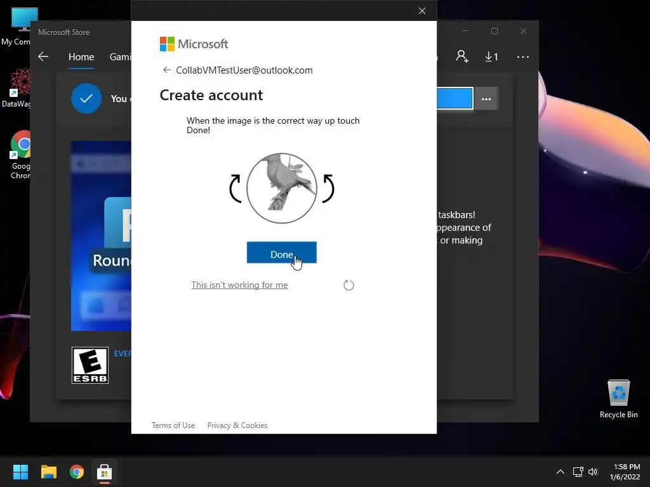Click the Done button
650x487 pixels.
pyautogui.click(x=281, y=252)
